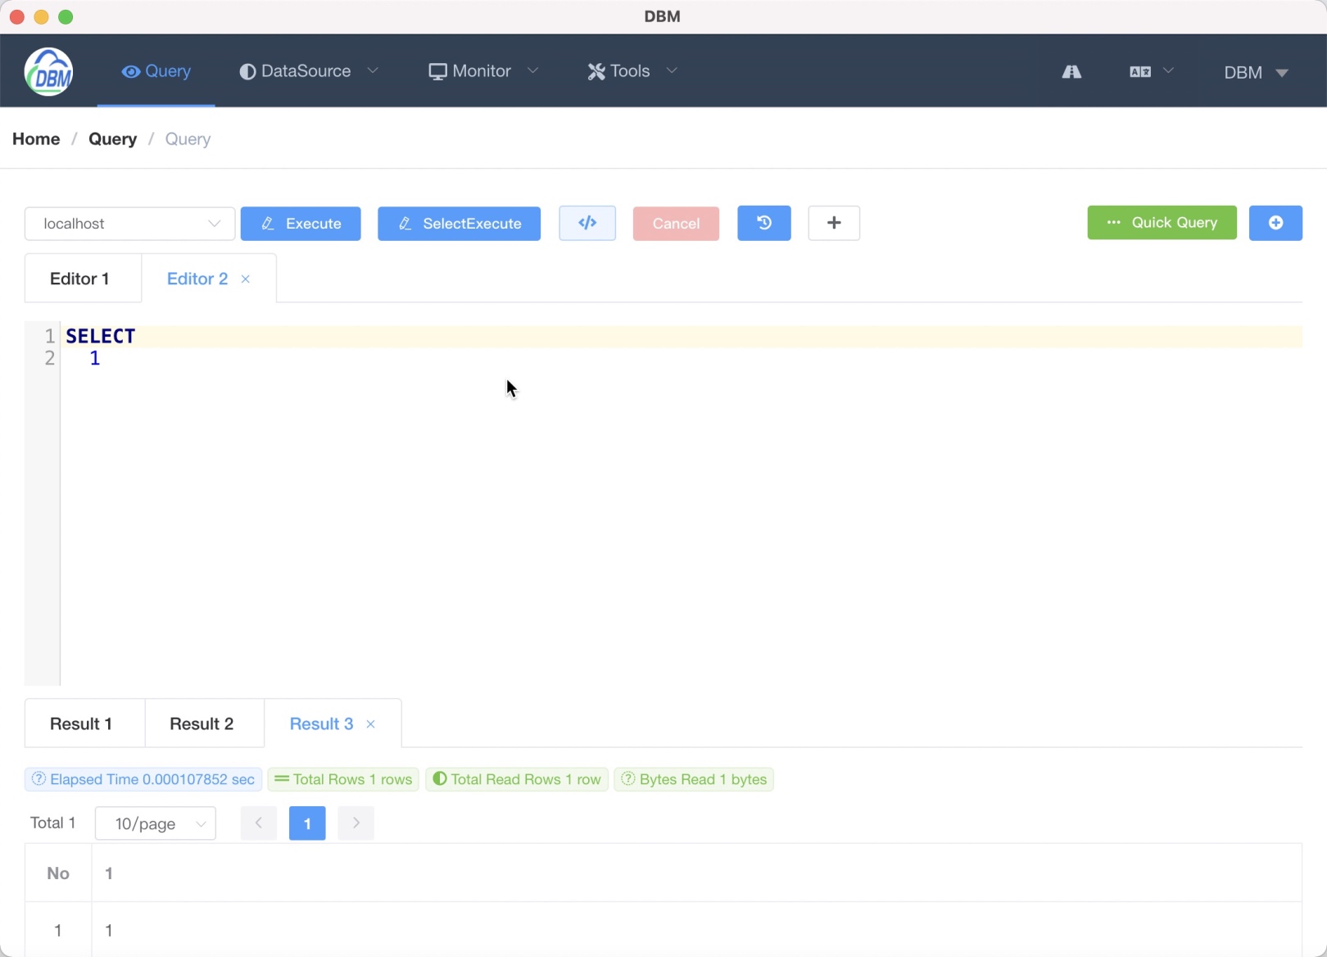The height and width of the screenshot is (957, 1327).
Task: Expand Tools chevron arrow
Action: [x=672, y=70]
